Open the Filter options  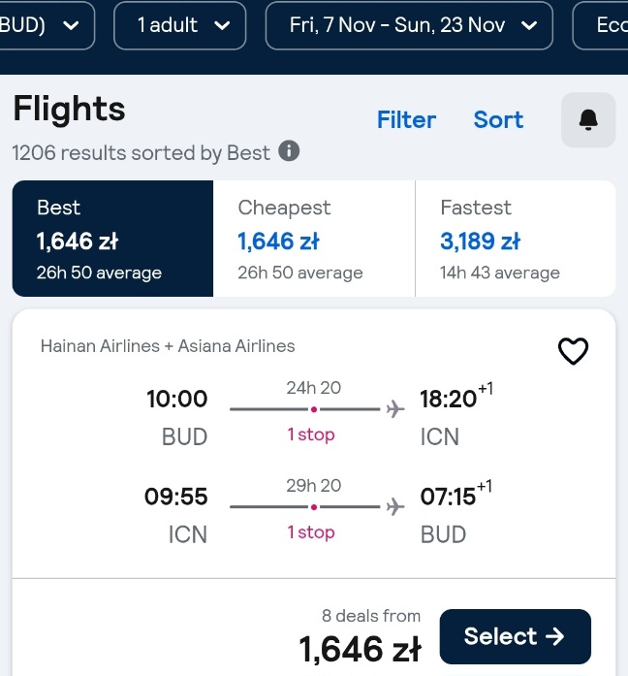406,120
